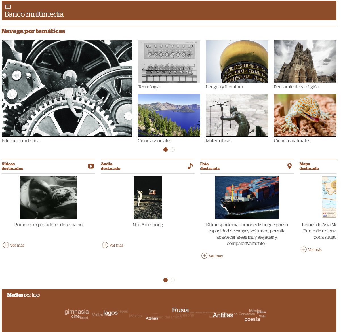Select second page dot of featured media carousel
The height and width of the screenshot is (332, 343).
(172, 280)
